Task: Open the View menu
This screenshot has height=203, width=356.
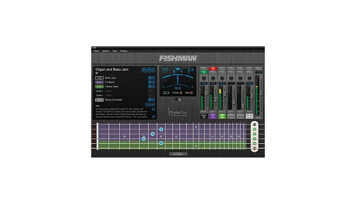Action: click(x=114, y=51)
